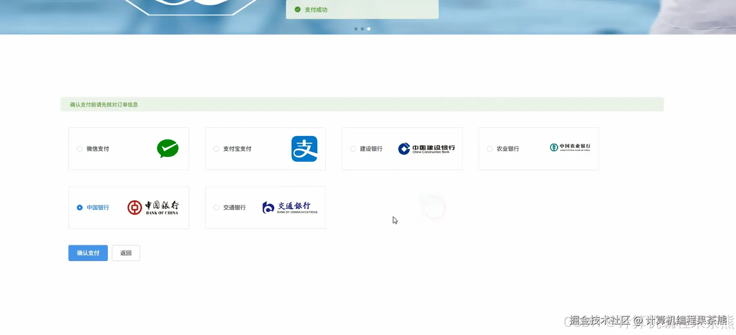
Task: Click the green WeChat Pay logo
Action: click(168, 149)
